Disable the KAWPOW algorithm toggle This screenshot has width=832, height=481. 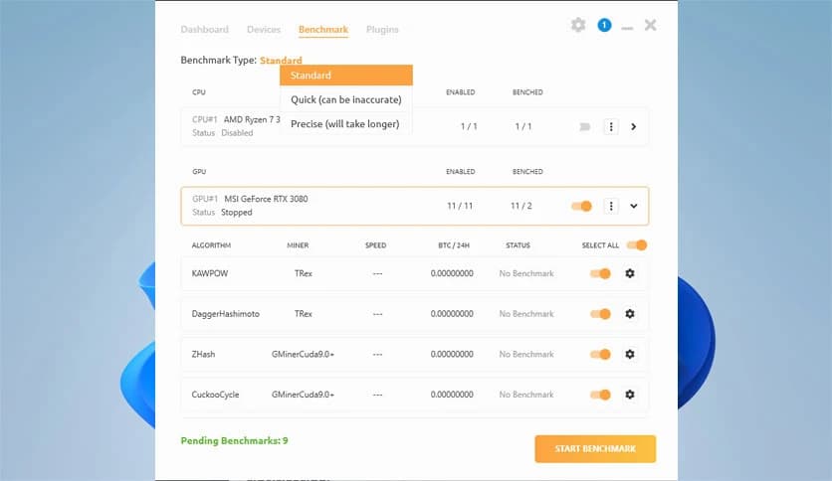[x=600, y=273]
